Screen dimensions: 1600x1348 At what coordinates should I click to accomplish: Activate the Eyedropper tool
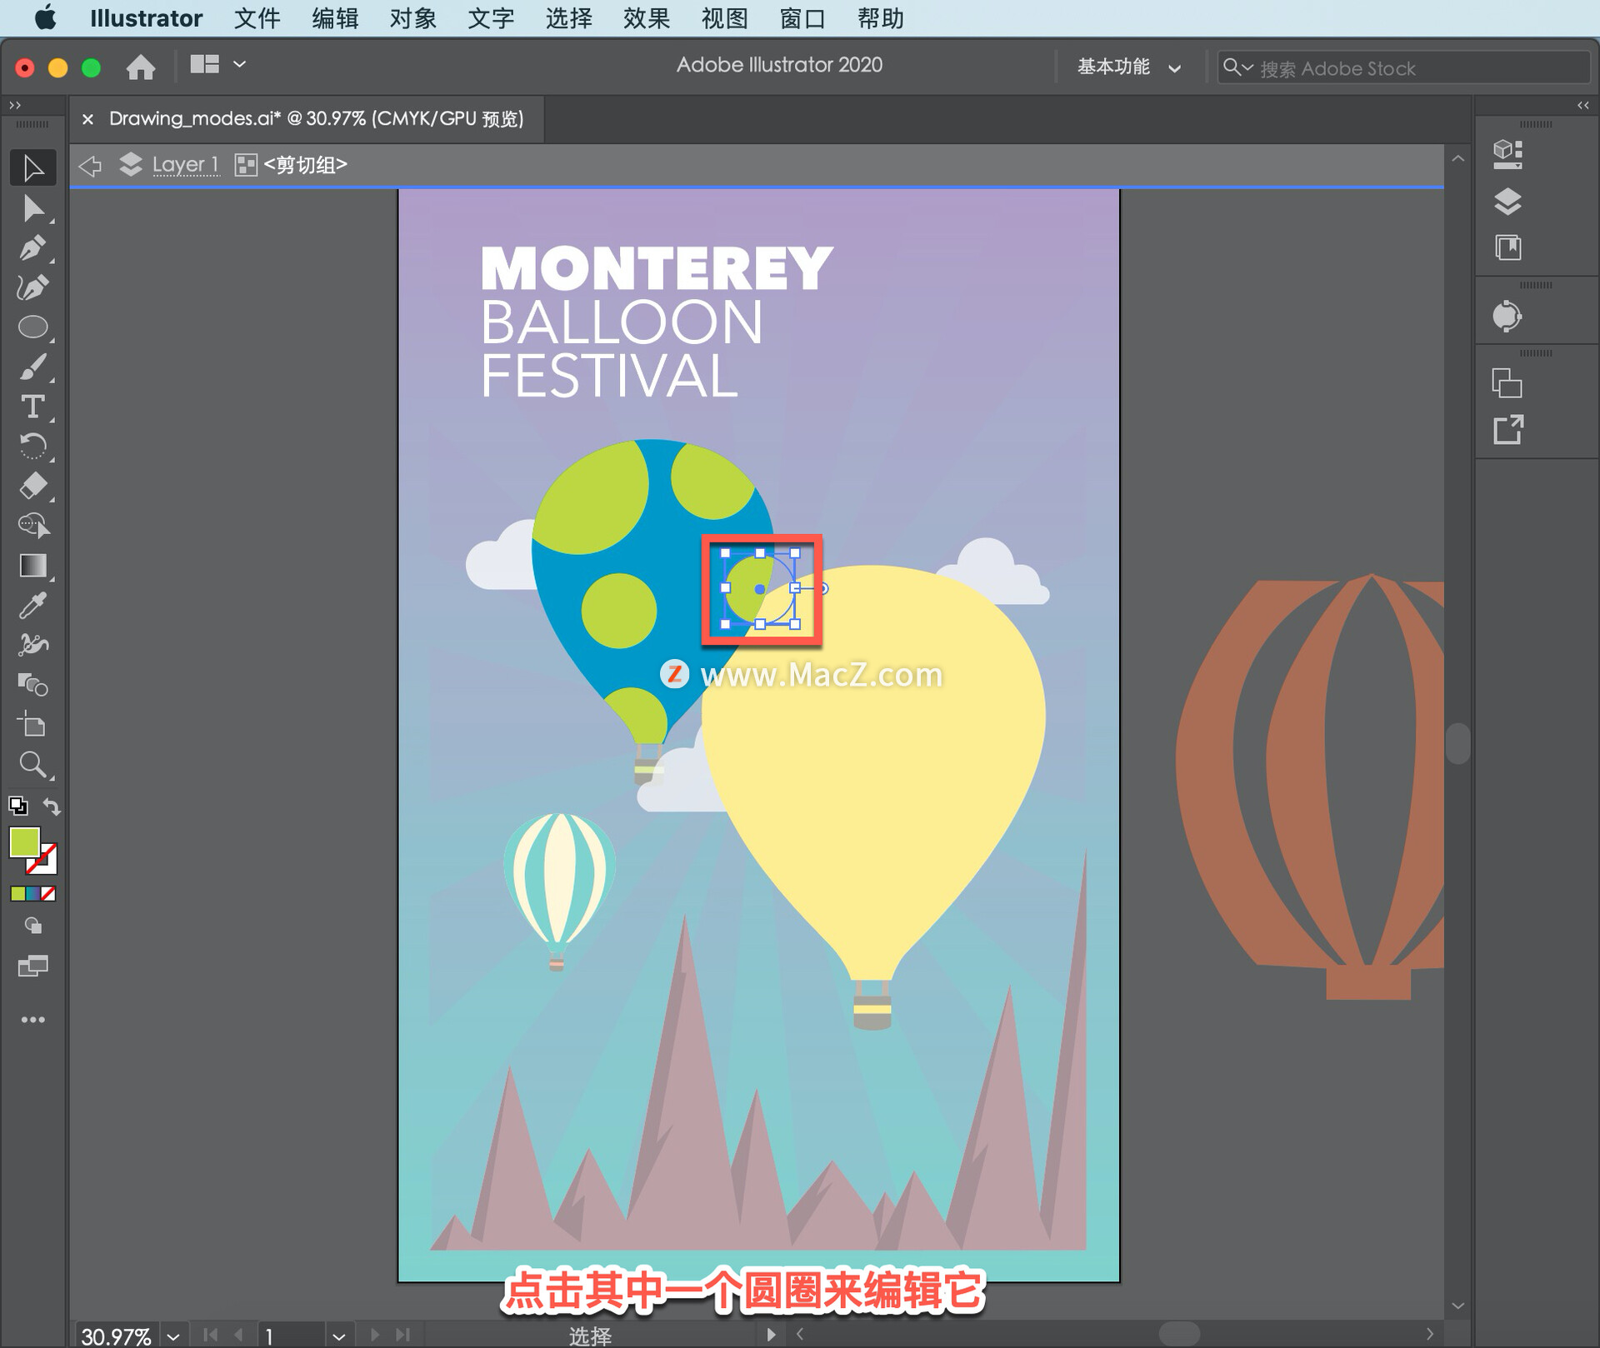point(32,606)
